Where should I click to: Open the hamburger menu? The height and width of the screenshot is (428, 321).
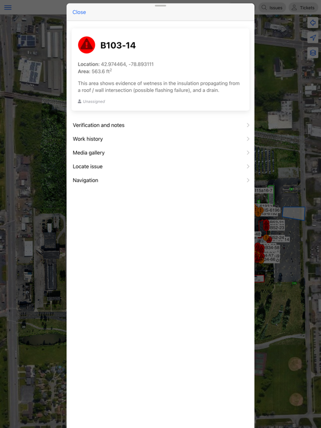click(x=8, y=7)
